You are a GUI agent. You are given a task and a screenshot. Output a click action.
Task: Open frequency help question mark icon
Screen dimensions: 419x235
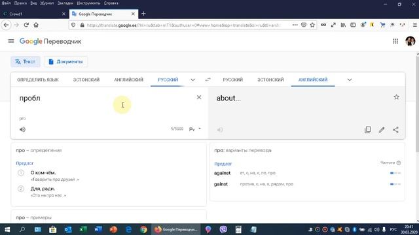399,163
